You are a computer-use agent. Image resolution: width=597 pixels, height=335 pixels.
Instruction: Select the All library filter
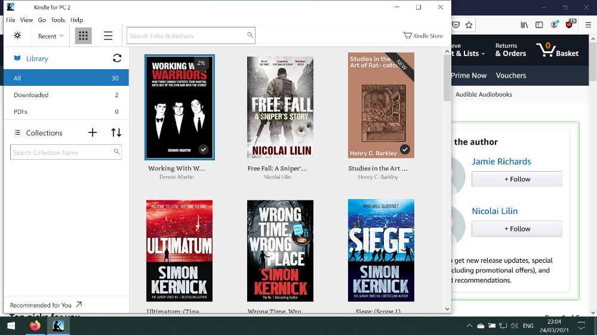(66, 78)
